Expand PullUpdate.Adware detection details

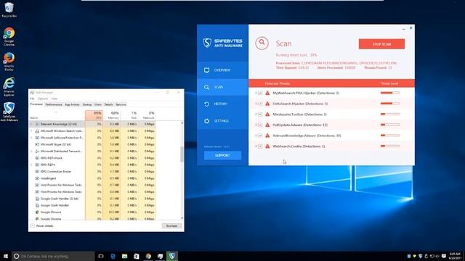[x=256, y=125]
